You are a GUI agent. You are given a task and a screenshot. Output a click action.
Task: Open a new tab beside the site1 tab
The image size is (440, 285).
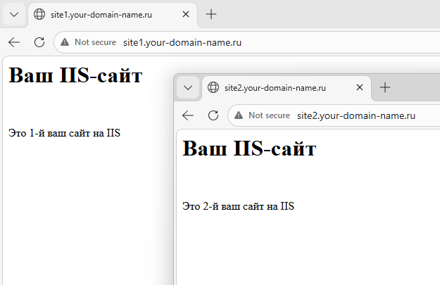pyautogui.click(x=211, y=14)
